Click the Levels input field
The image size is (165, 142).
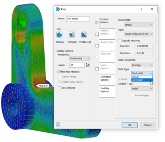point(77,65)
